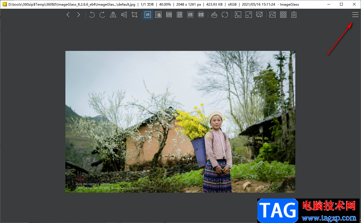Switch to full screen view

[x=249, y=15]
